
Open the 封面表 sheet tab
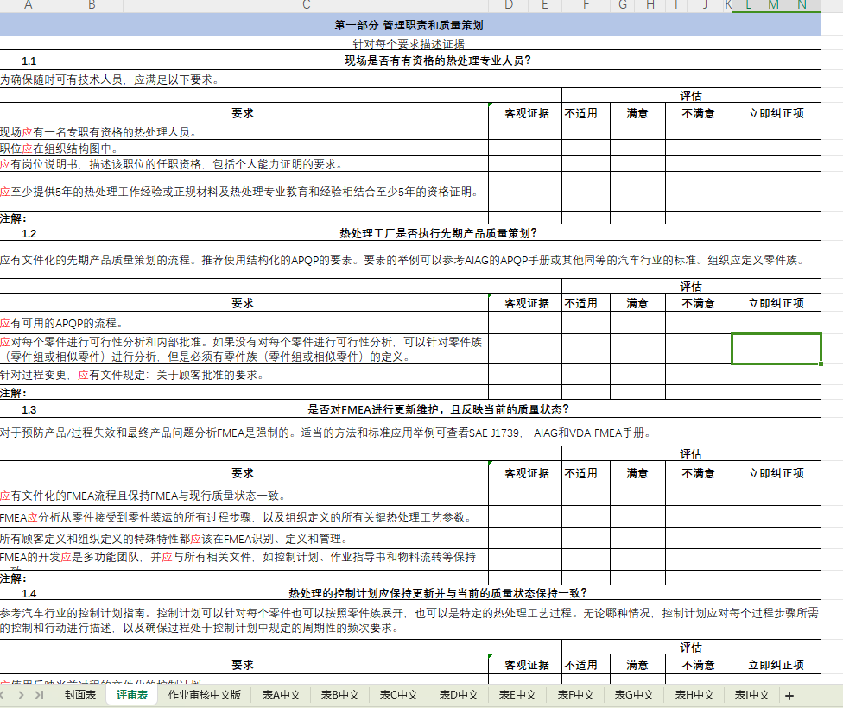[x=80, y=695]
